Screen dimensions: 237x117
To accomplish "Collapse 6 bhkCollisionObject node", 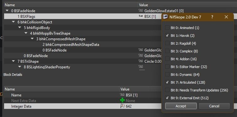I will click(x=13, y=22).
